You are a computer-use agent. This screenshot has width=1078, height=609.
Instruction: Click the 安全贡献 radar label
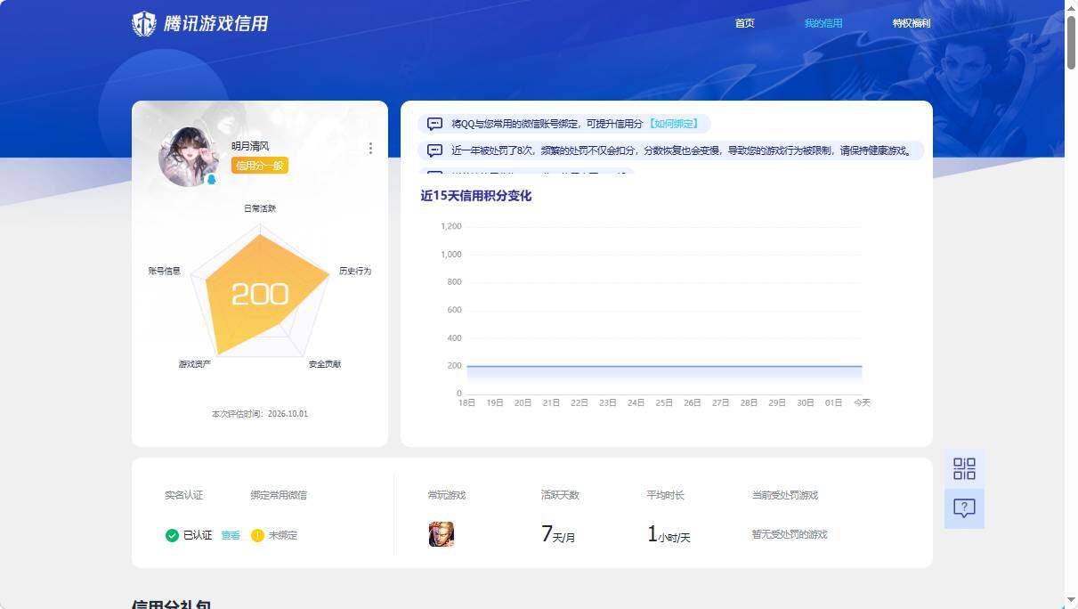tap(325, 364)
